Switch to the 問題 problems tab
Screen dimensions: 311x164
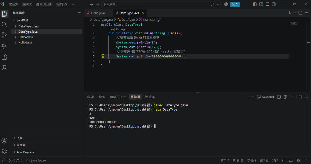pyautogui.click(x=91, y=97)
